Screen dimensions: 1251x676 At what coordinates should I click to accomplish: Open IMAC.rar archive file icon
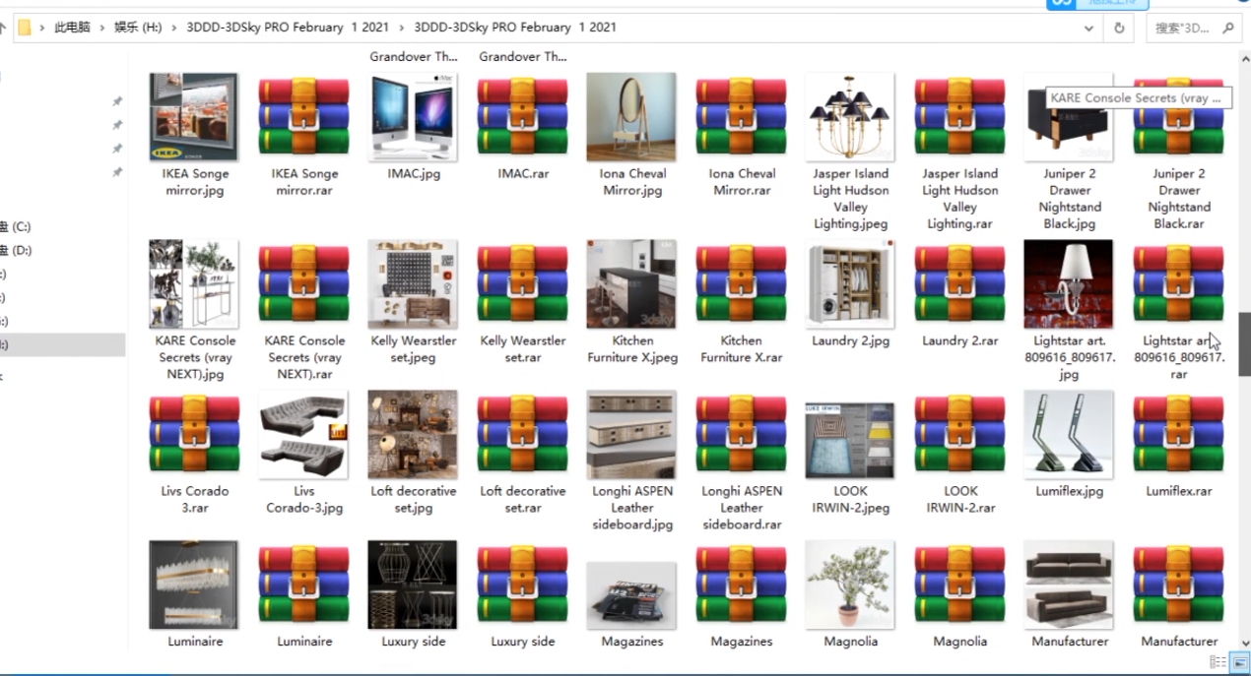522,117
